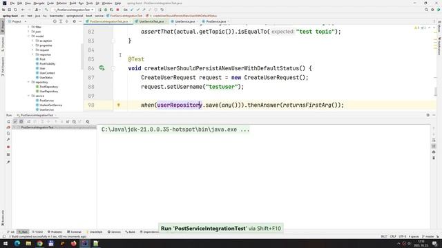Expand the request folder in project tree
This screenshot has width=442, height=248.
(x=32, y=50)
